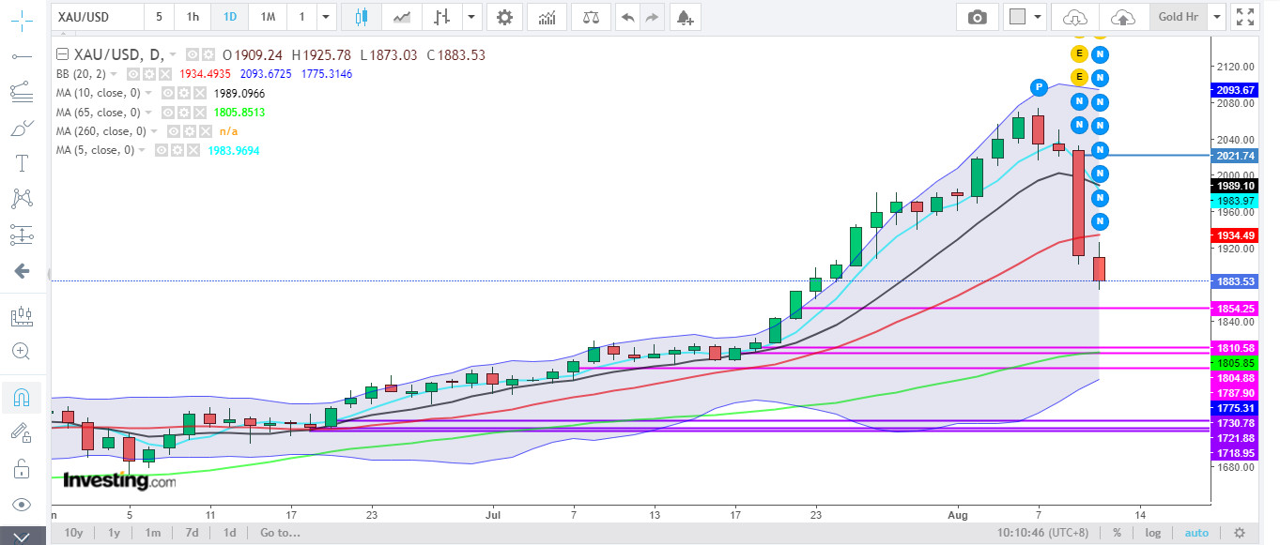Screen dimensions: 1280x545
Task: Toggle the log scale button
Action: tap(1153, 533)
